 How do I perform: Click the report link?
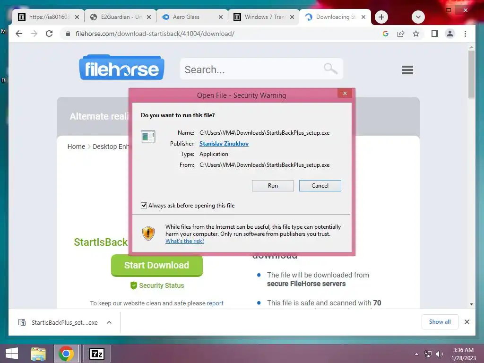pos(215,303)
